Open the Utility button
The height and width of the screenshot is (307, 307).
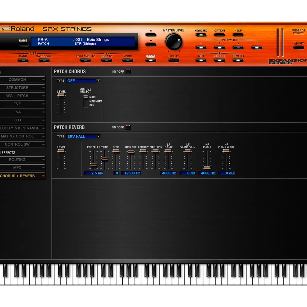click(174, 60)
